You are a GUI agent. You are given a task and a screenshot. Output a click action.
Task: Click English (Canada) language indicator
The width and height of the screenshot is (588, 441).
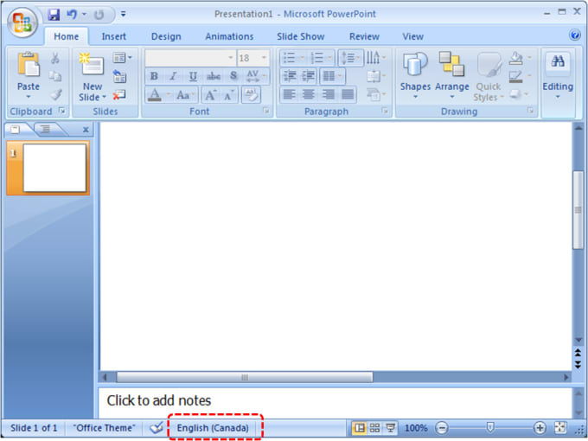[213, 428]
